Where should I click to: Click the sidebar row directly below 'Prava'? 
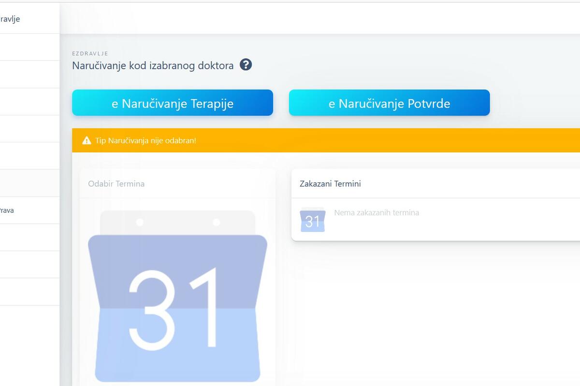[29, 237]
